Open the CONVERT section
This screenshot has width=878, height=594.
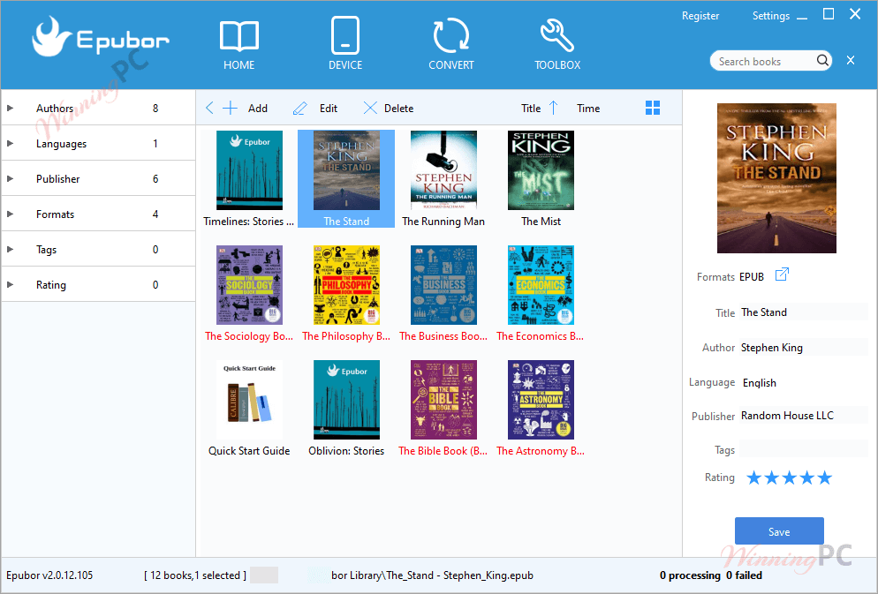click(451, 43)
